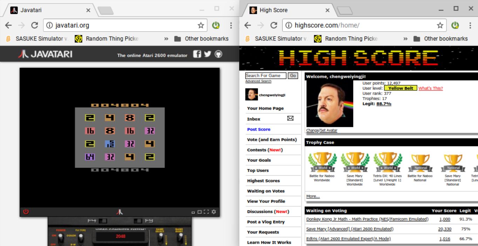This screenshot has width=478, height=246.
Task: Bookmark javatari.org with the star icon
Action: (x=201, y=25)
